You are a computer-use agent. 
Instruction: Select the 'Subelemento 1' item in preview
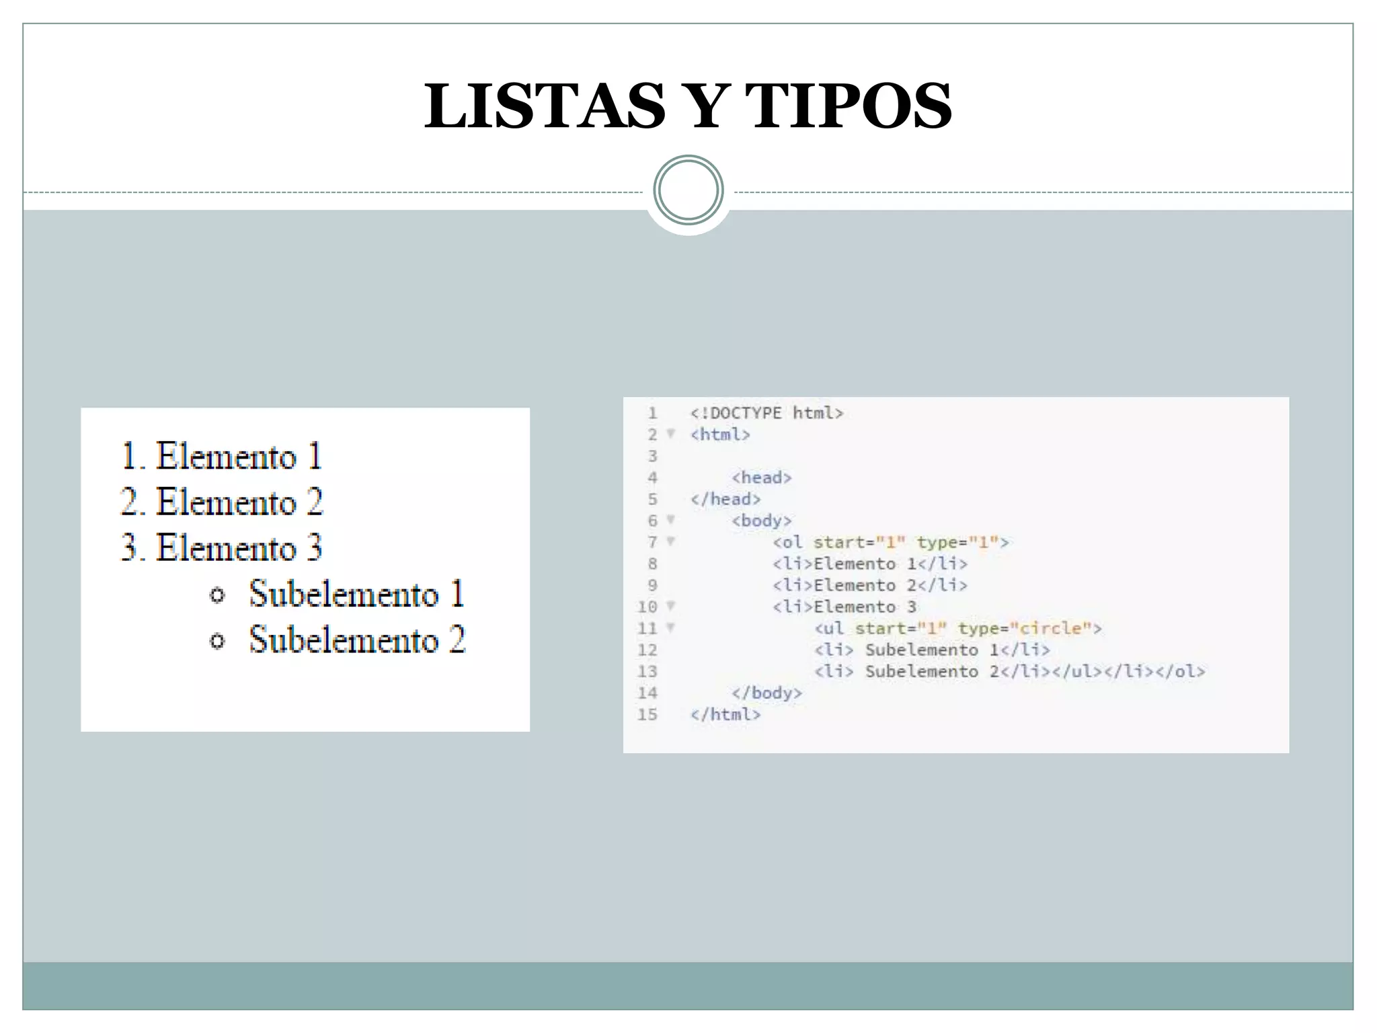(x=338, y=594)
